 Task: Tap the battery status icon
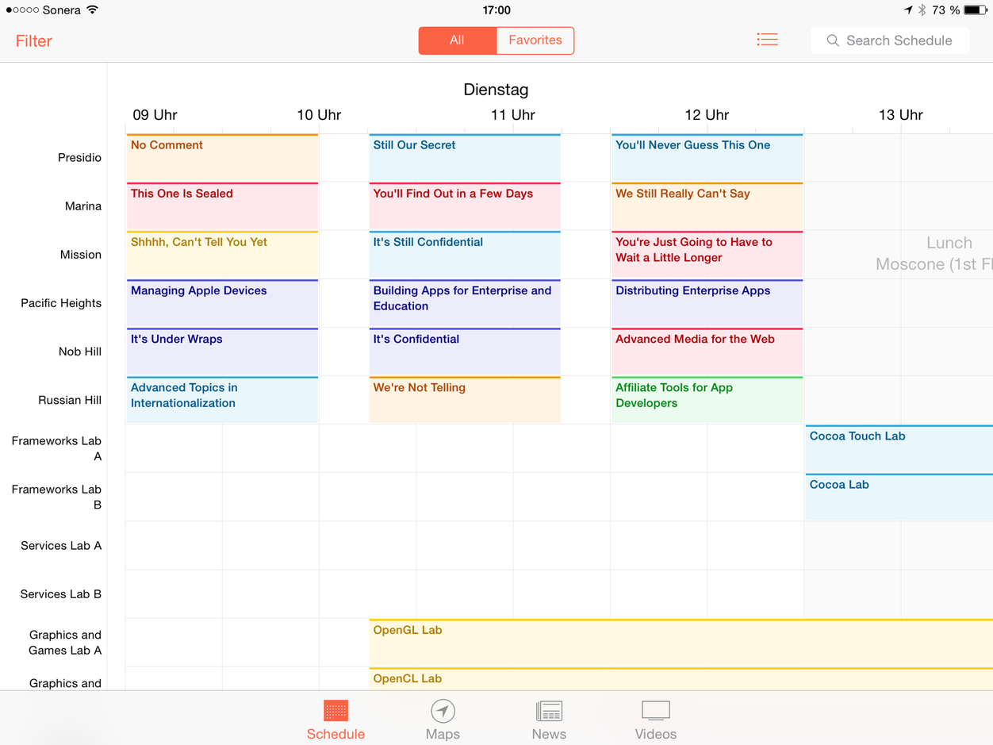click(976, 10)
